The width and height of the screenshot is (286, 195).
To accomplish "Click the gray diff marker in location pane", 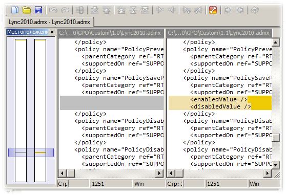I will click(21, 153).
